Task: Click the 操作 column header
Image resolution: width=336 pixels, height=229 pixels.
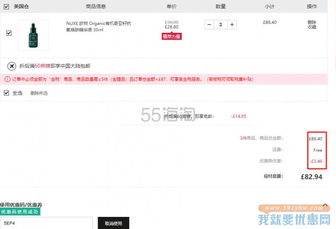Action: click(311, 6)
